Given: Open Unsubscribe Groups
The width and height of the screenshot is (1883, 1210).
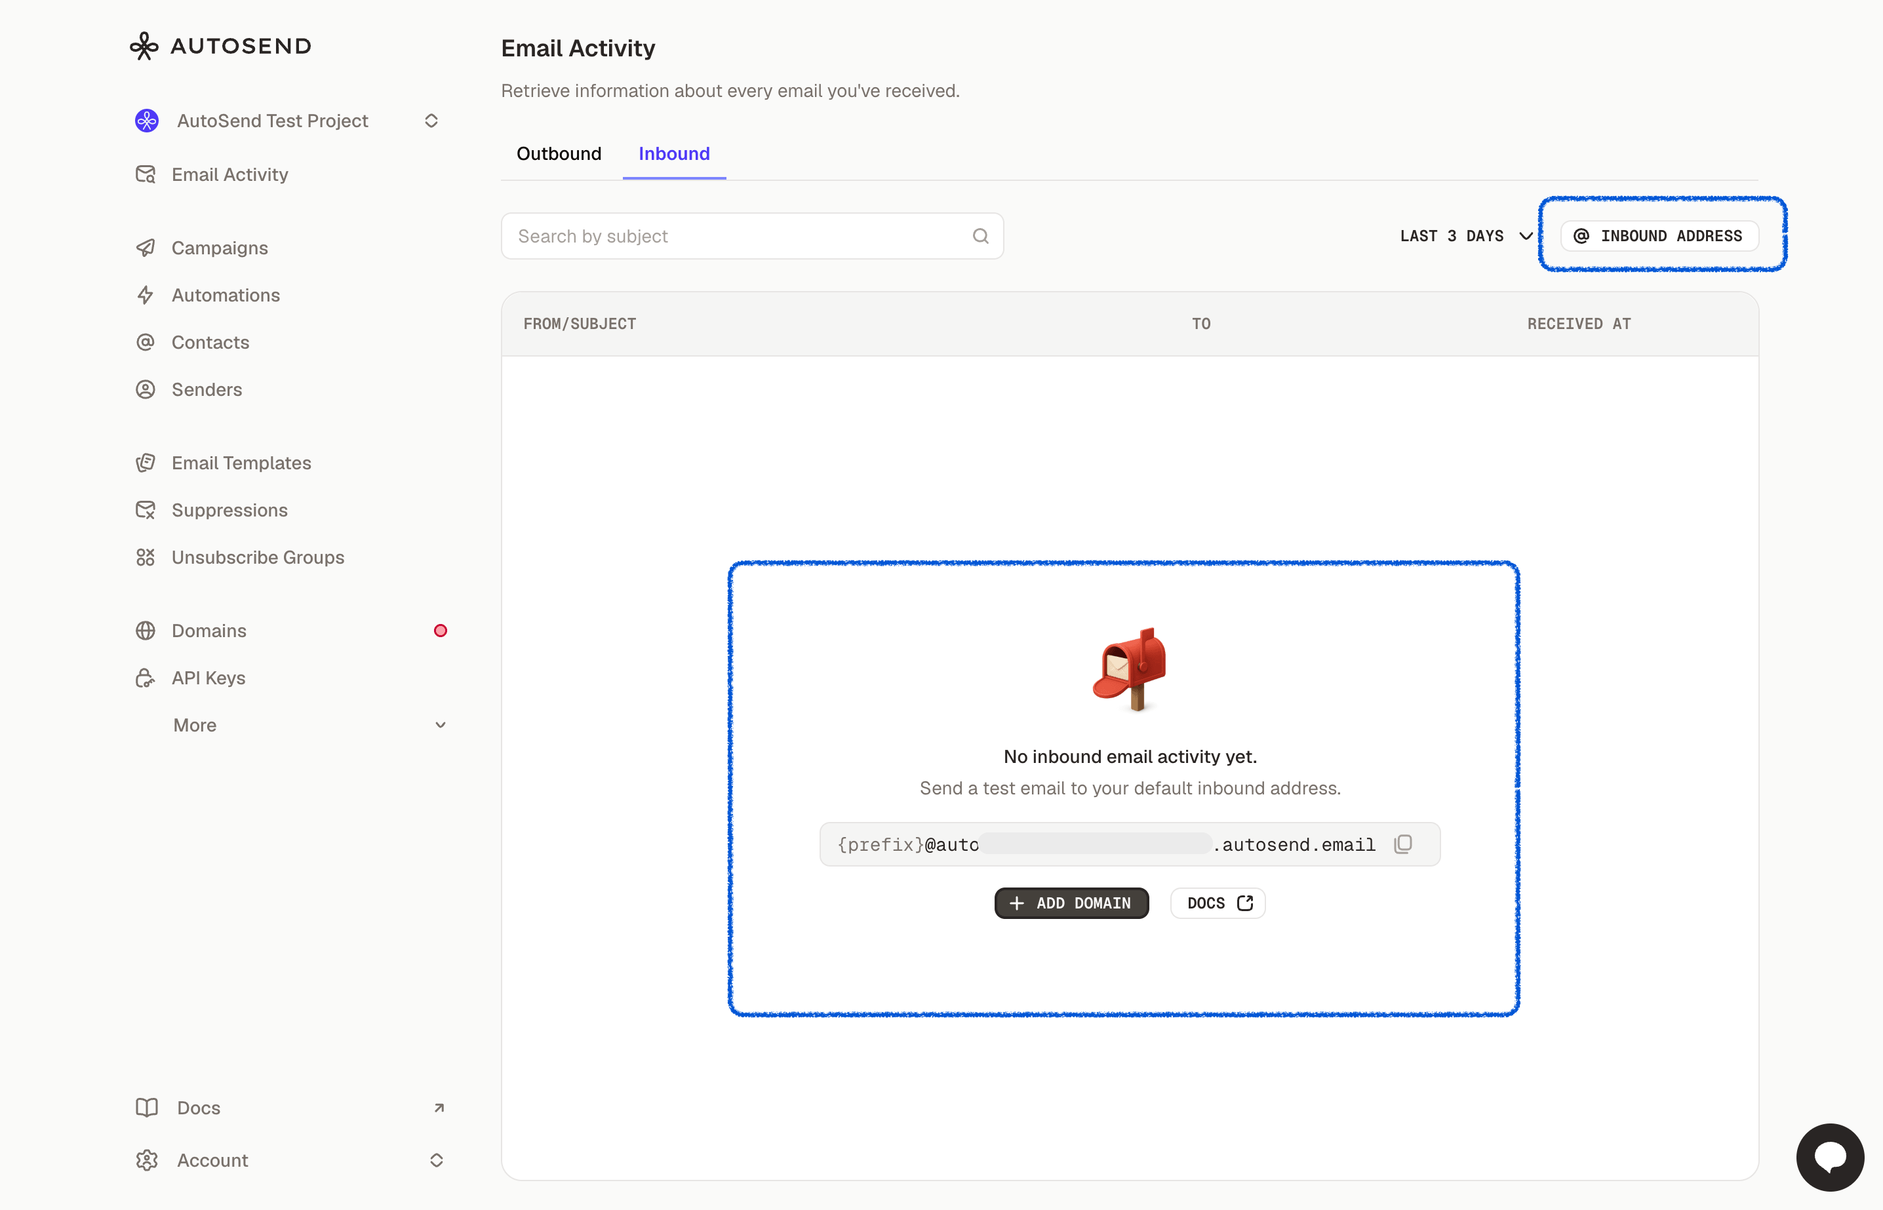Looking at the screenshot, I should (x=258, y=557).
